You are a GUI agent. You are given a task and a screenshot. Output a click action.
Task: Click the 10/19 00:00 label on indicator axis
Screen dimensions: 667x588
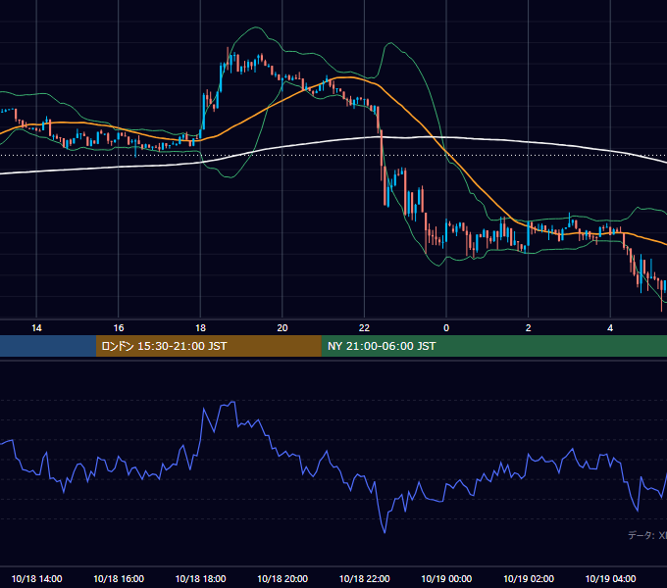[446, 578]
